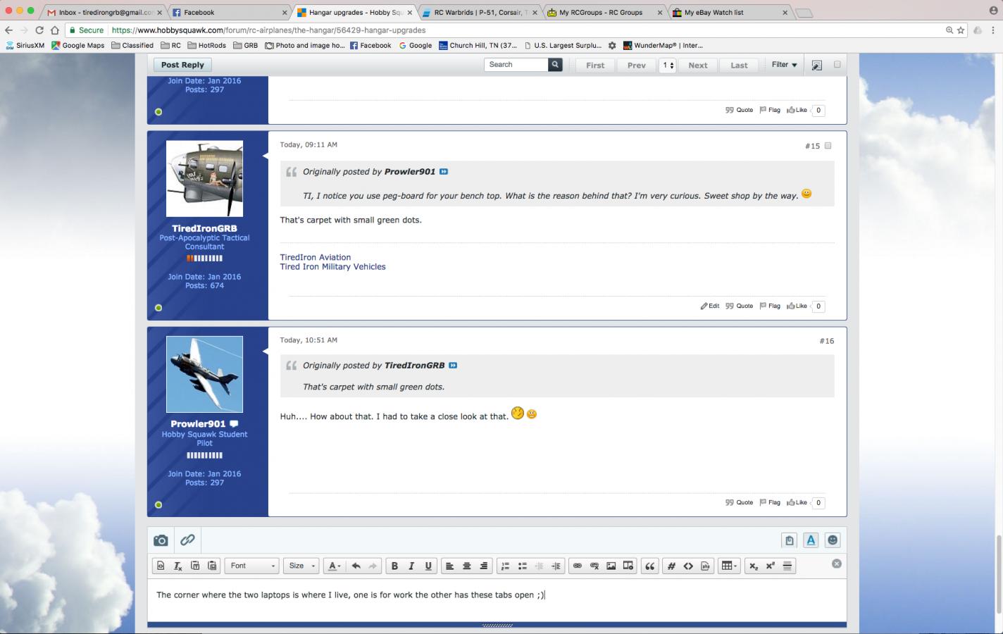Open the insert table dropdown
This screenshot has height=634, width=1003.
coord(730,566)
